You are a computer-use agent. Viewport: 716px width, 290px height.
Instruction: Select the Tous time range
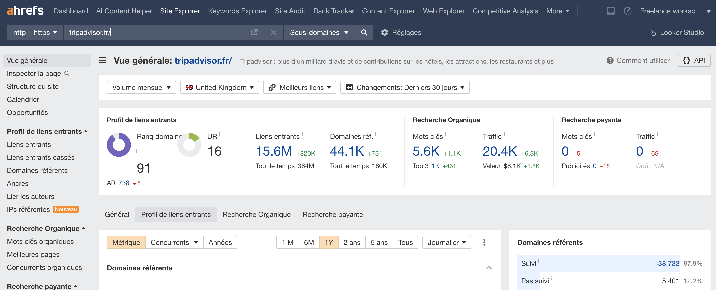pos(405,242)
